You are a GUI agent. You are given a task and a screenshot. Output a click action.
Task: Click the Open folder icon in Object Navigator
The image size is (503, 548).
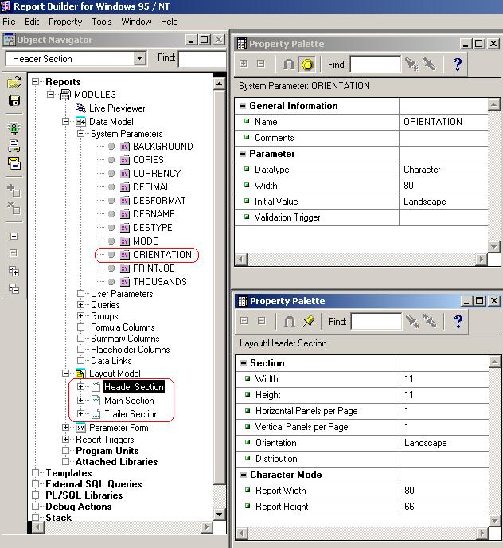click(x=14, y=83)
